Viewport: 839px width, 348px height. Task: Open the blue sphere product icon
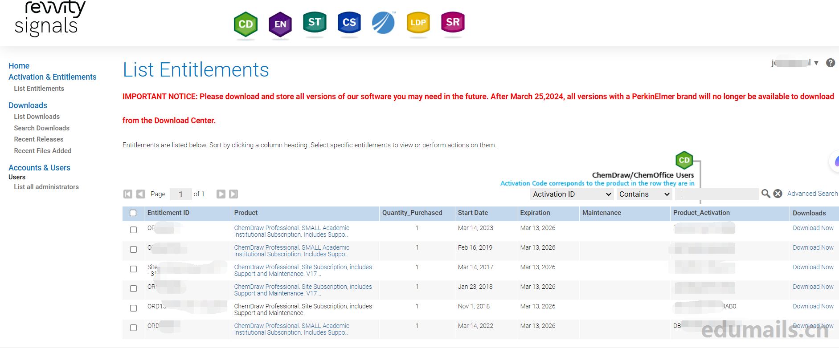[384, 23]
